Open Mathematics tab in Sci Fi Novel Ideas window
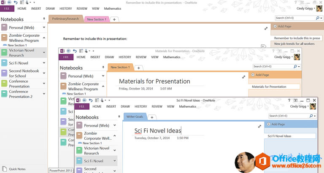This screenshot has height=173, width=324. [x=188, y=106]
